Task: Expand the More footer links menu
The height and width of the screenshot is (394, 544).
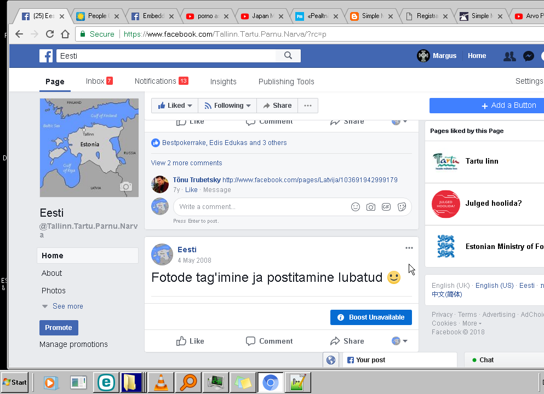Action: (472, 323)
